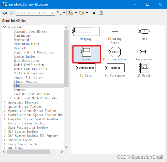Click the open folder icon

[x=82, y=13]
